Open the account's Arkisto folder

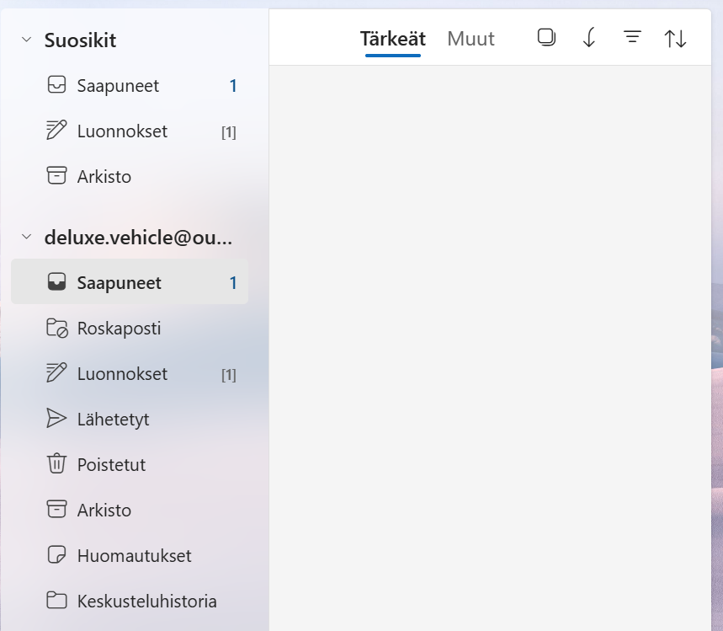[x=130, y=510]
